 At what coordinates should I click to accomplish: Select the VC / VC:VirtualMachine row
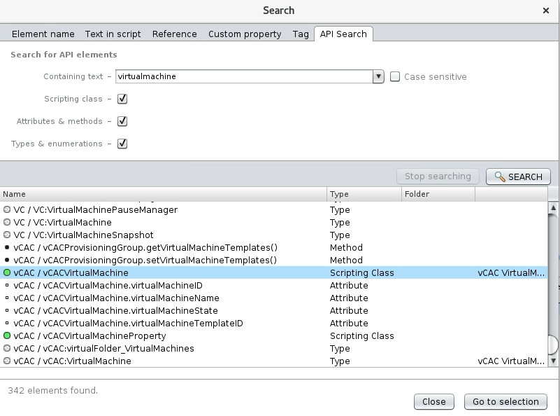click(273, 222)
